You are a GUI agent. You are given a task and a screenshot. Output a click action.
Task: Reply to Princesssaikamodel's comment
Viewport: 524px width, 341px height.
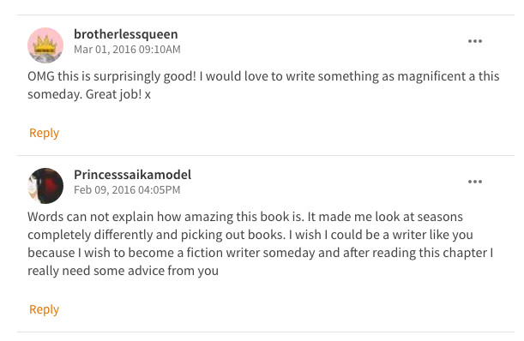[44, 309]
